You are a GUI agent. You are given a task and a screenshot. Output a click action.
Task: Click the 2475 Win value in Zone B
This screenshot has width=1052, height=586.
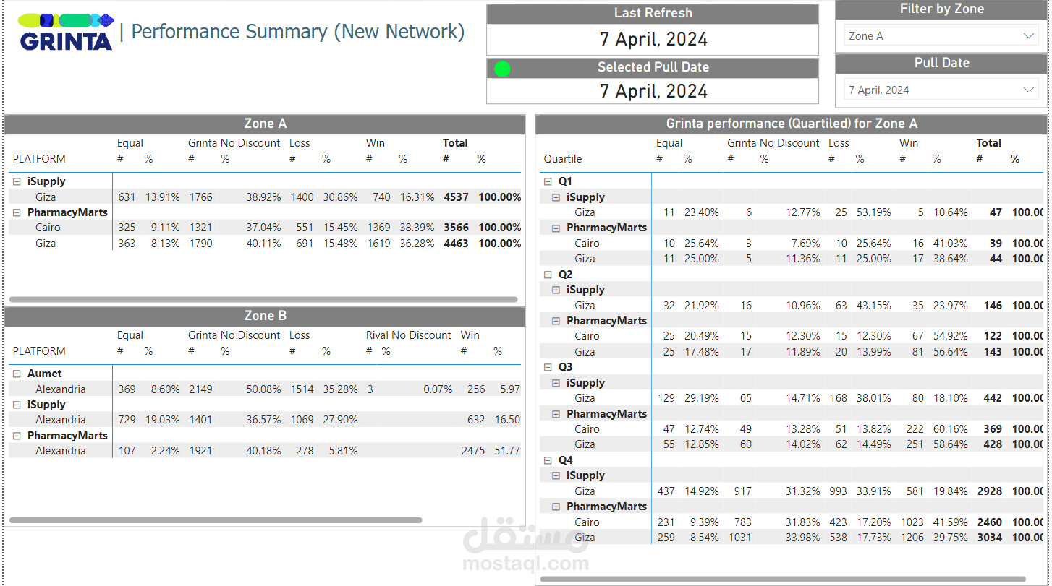coord(473,451)
